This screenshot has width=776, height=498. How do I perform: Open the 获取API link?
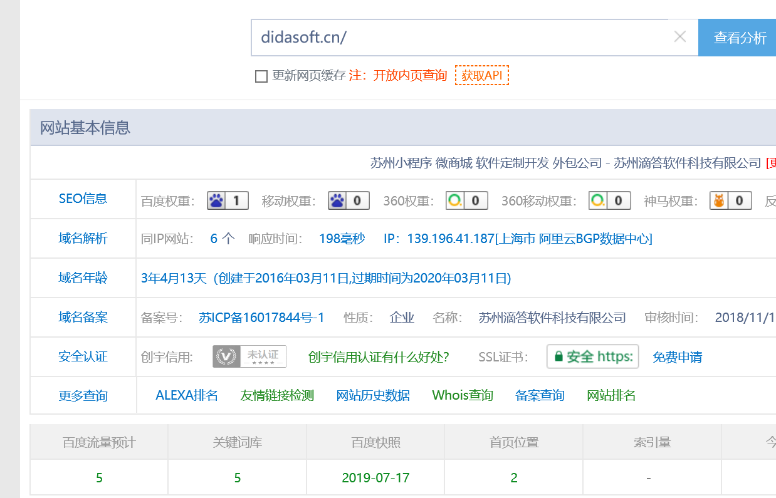482,75
